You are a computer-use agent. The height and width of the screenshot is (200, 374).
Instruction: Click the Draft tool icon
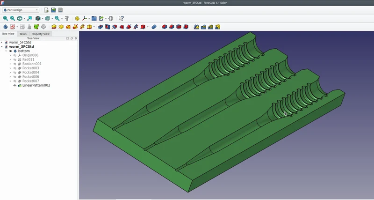coord(179,27)
